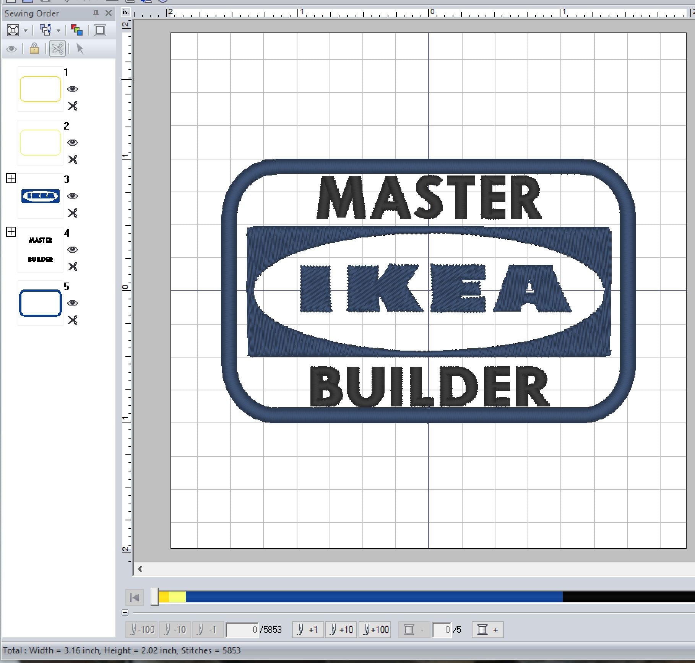Toggle visibility of sewing order item 1
This screenshot has width=695, height=663.
(73, 89)
